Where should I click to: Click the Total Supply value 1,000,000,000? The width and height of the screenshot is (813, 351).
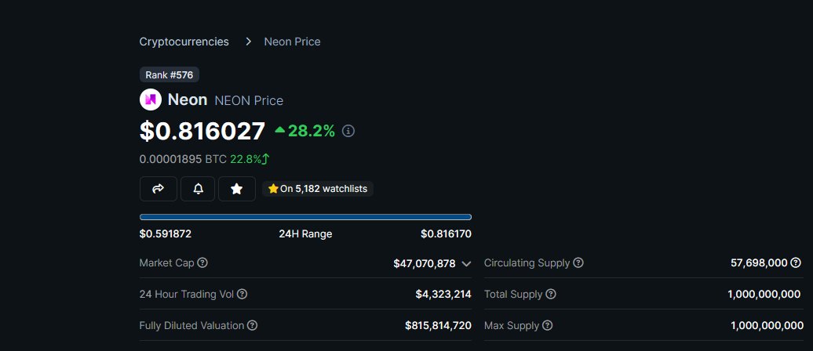(x=764, y=294)
